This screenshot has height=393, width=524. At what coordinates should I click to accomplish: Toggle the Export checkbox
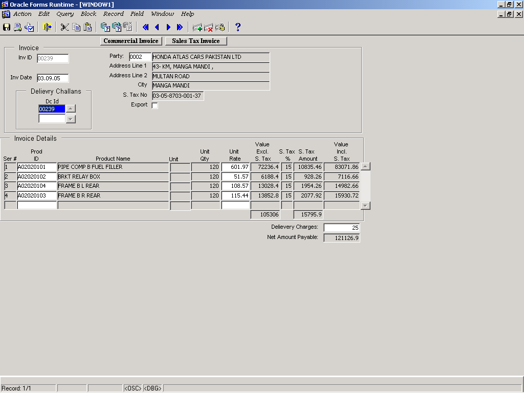click(155, 105)
